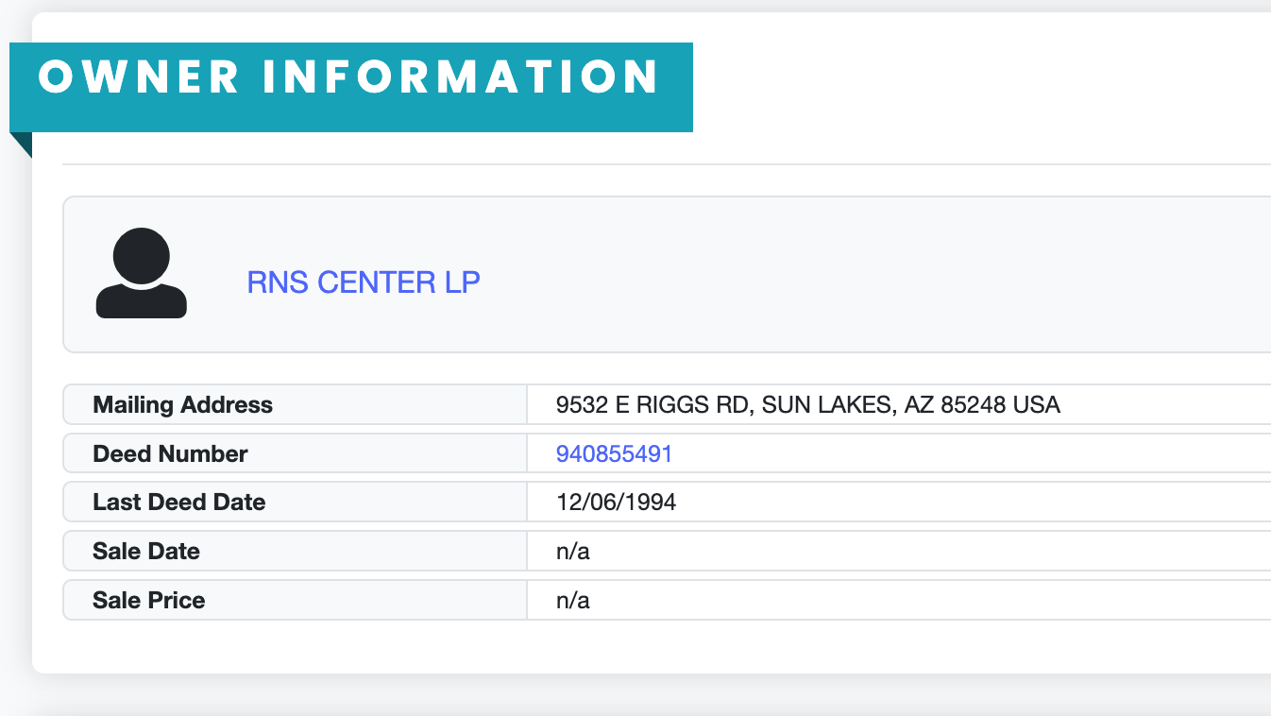Click the state abbreviation AZ
1271x716 pixels.
coord(920,405)
